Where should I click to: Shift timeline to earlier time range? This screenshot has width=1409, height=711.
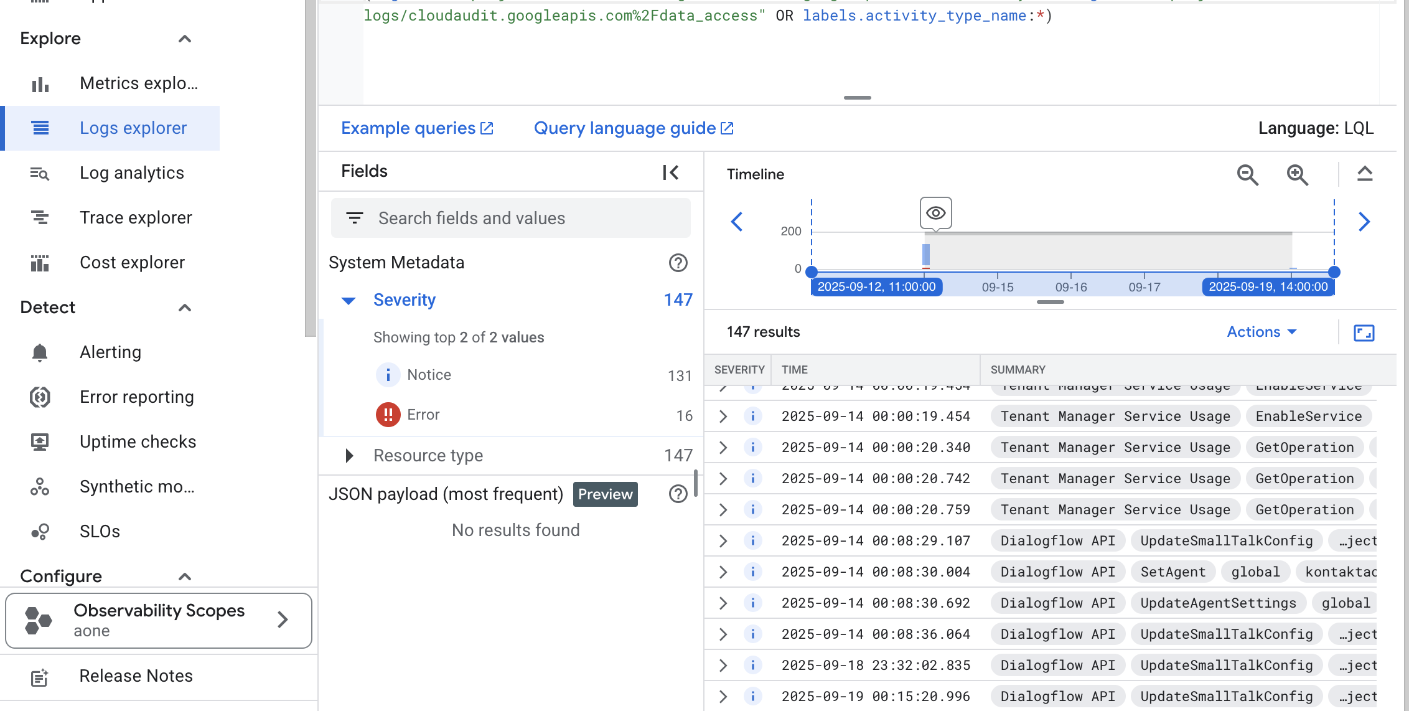click(737, 222)
